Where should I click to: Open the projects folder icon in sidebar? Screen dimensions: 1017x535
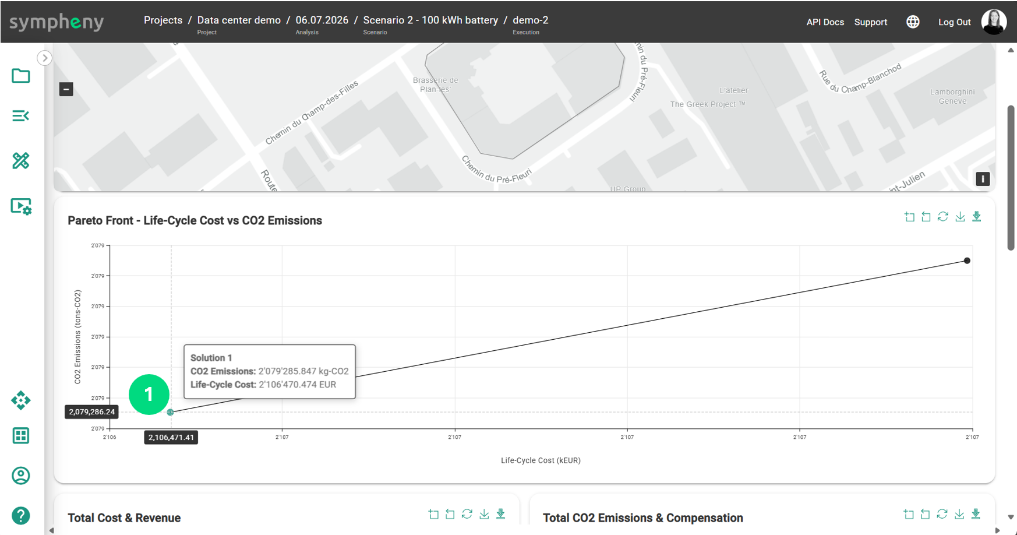click(x=21, y=76)
